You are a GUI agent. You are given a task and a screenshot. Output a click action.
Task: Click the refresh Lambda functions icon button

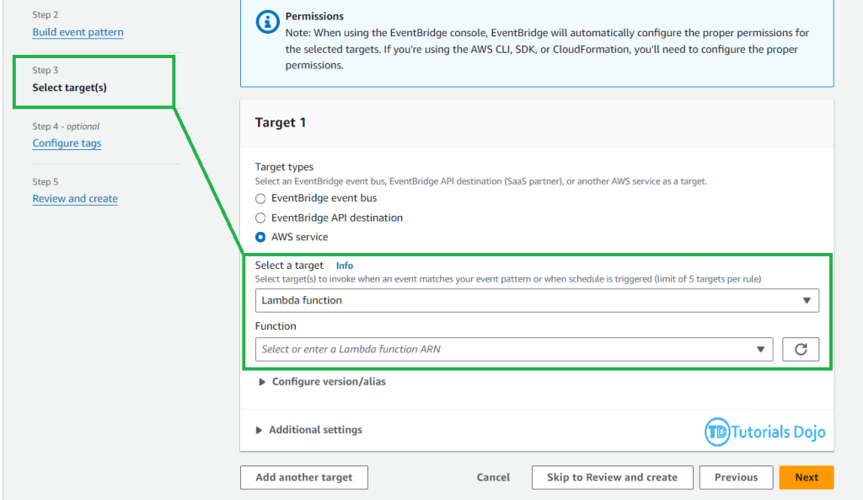pyautogui.click(x=801, y=349)
